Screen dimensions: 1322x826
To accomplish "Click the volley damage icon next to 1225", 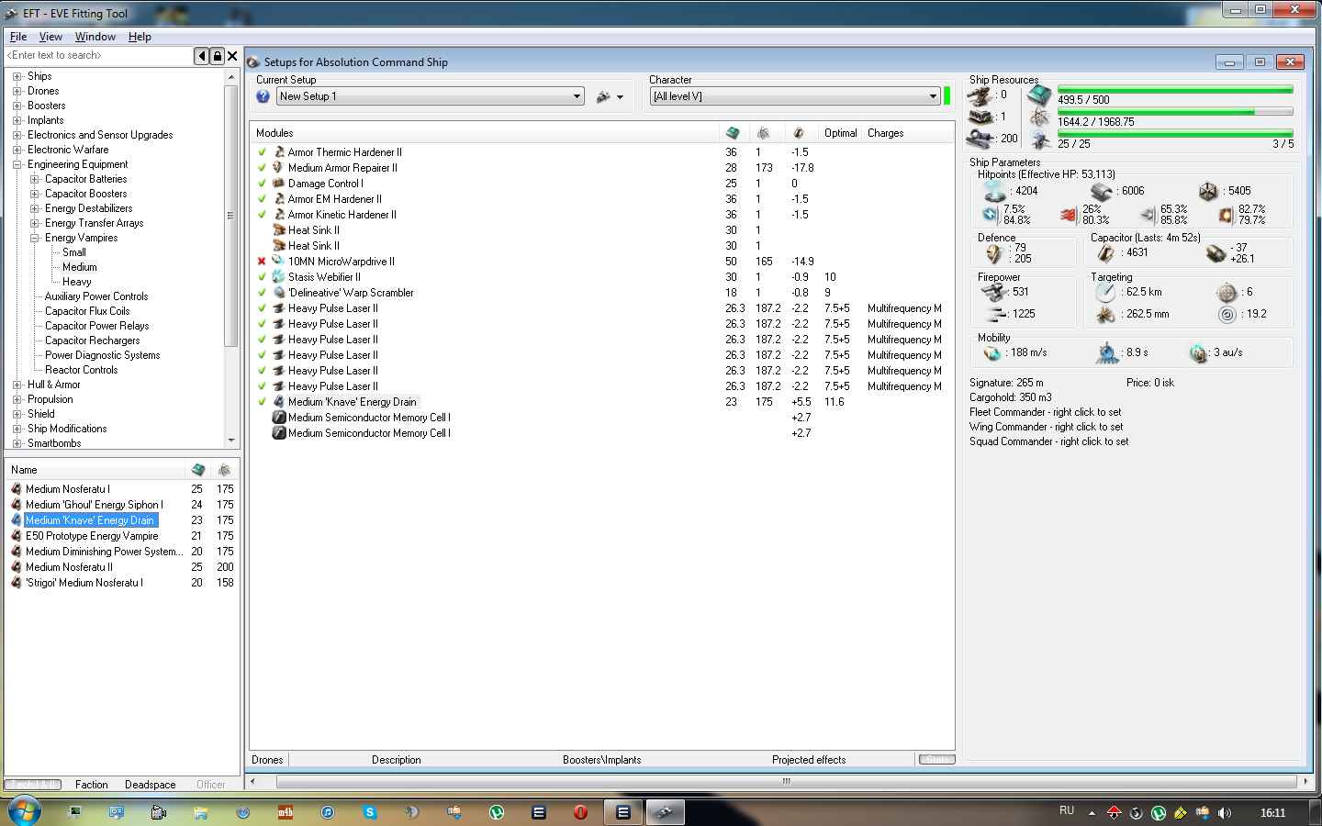I will [x=995, y=314].
